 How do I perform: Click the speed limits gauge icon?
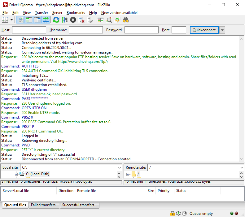pyautogui.click(x=184, y=213)
